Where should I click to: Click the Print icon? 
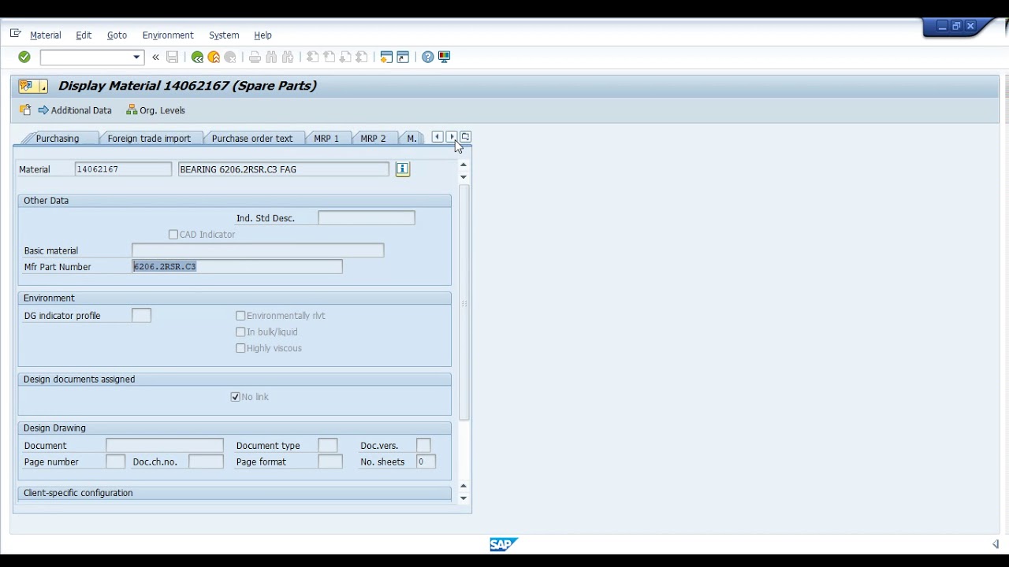coord(255,57)
